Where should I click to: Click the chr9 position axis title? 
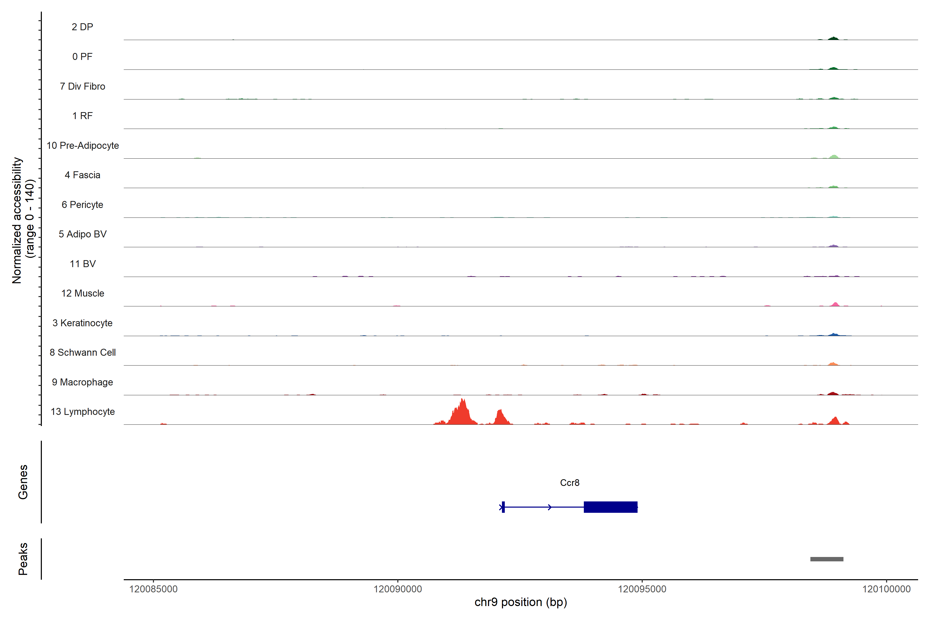(520, 602)
